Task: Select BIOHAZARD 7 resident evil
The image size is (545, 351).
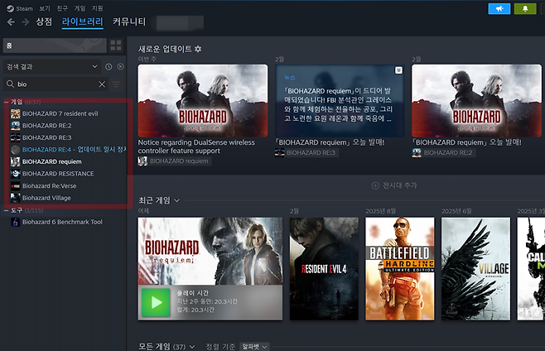Action: [60, 113]
